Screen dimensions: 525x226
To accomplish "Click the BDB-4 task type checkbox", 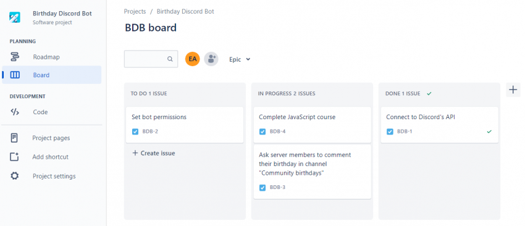I will 262,132.
